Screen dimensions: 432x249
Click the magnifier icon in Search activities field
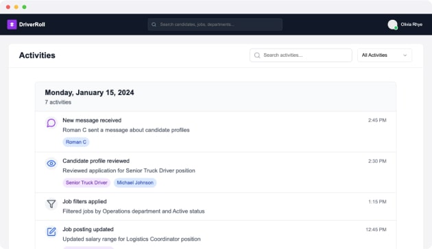pyautogui.click(x=257, y=55)
